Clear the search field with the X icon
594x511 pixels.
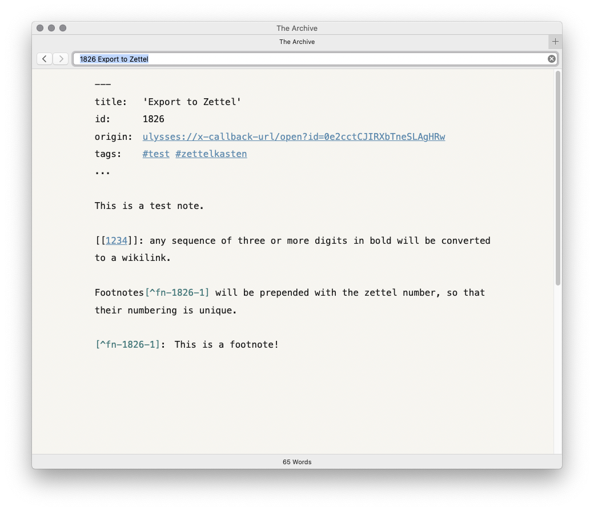click(x=552, y=59)
